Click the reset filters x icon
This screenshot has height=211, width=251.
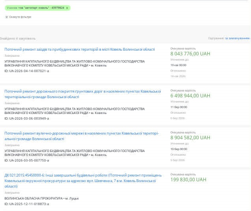(x=6, y=17)
